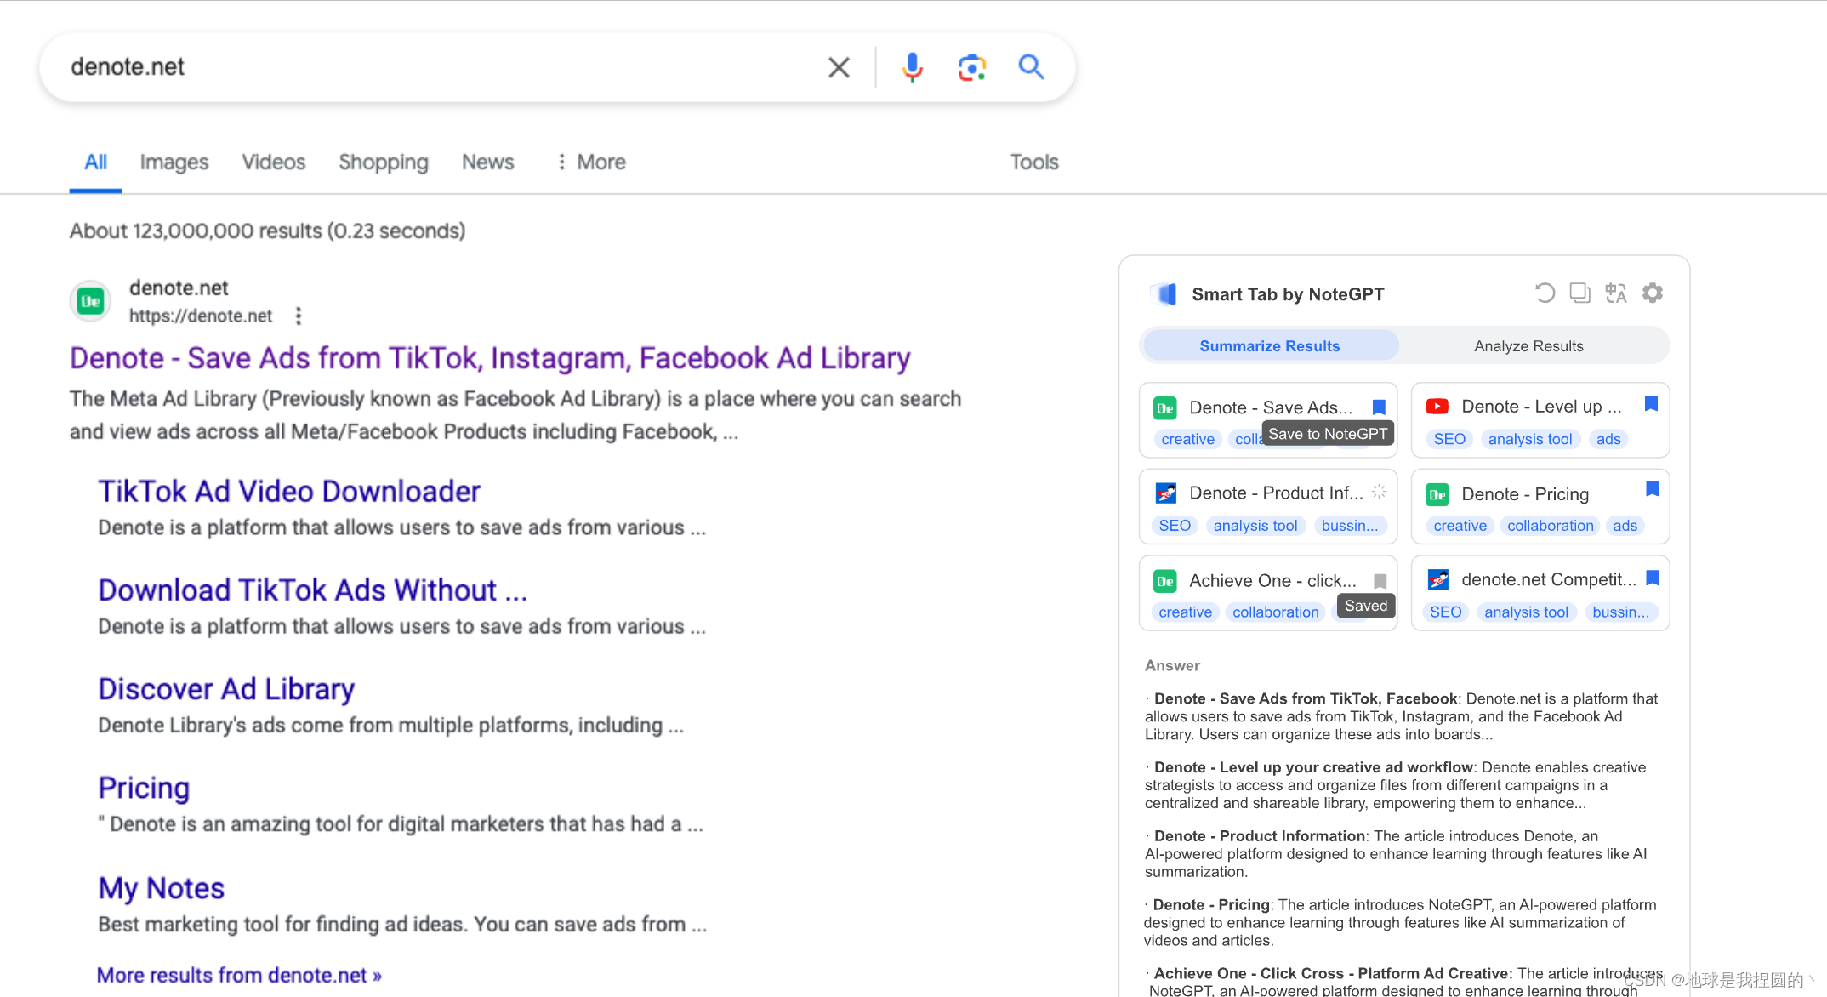Toggle saved bookmark on Achieve One card

pyautogui.click(x=1380, y=581)
